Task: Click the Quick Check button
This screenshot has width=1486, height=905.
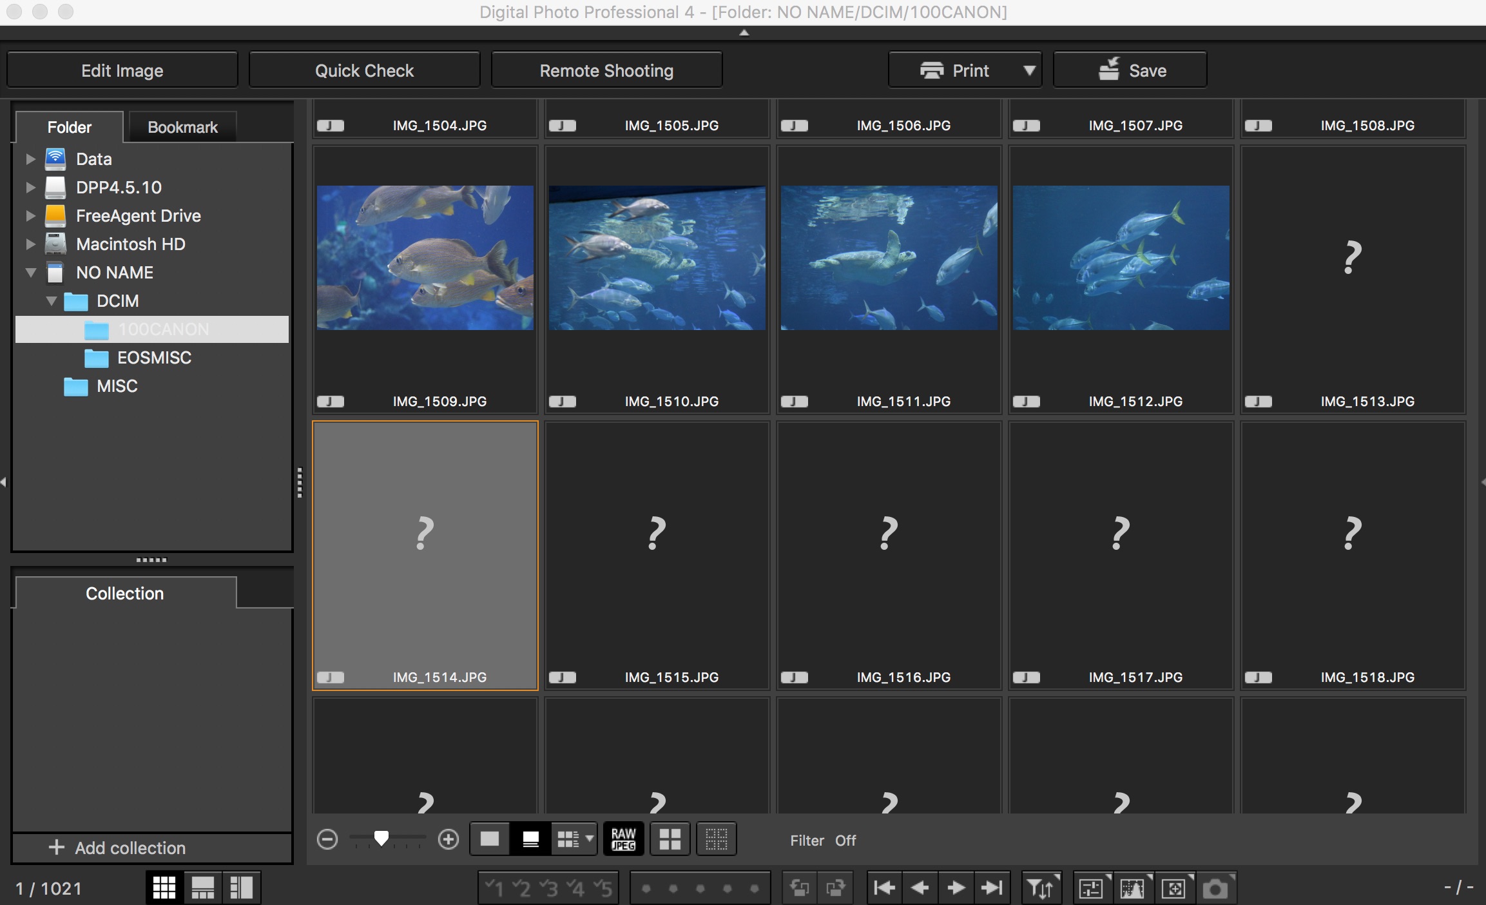Action: (364, 70)
